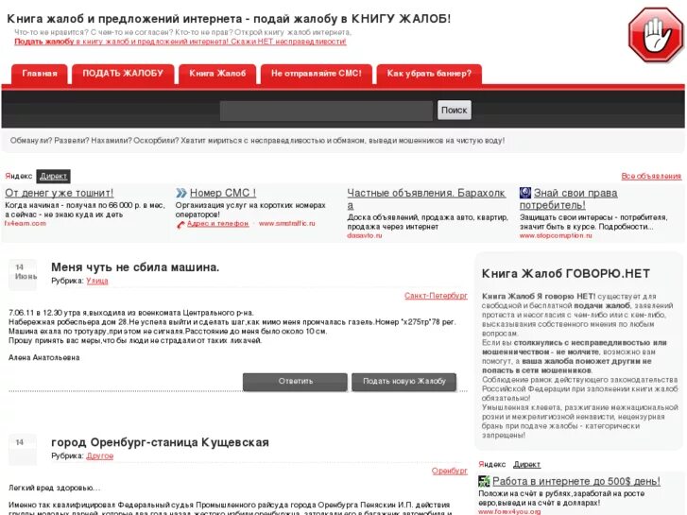Visit the www.stopcorruption.ru link
The image size is (687, 515).
(x=556, y=236)
